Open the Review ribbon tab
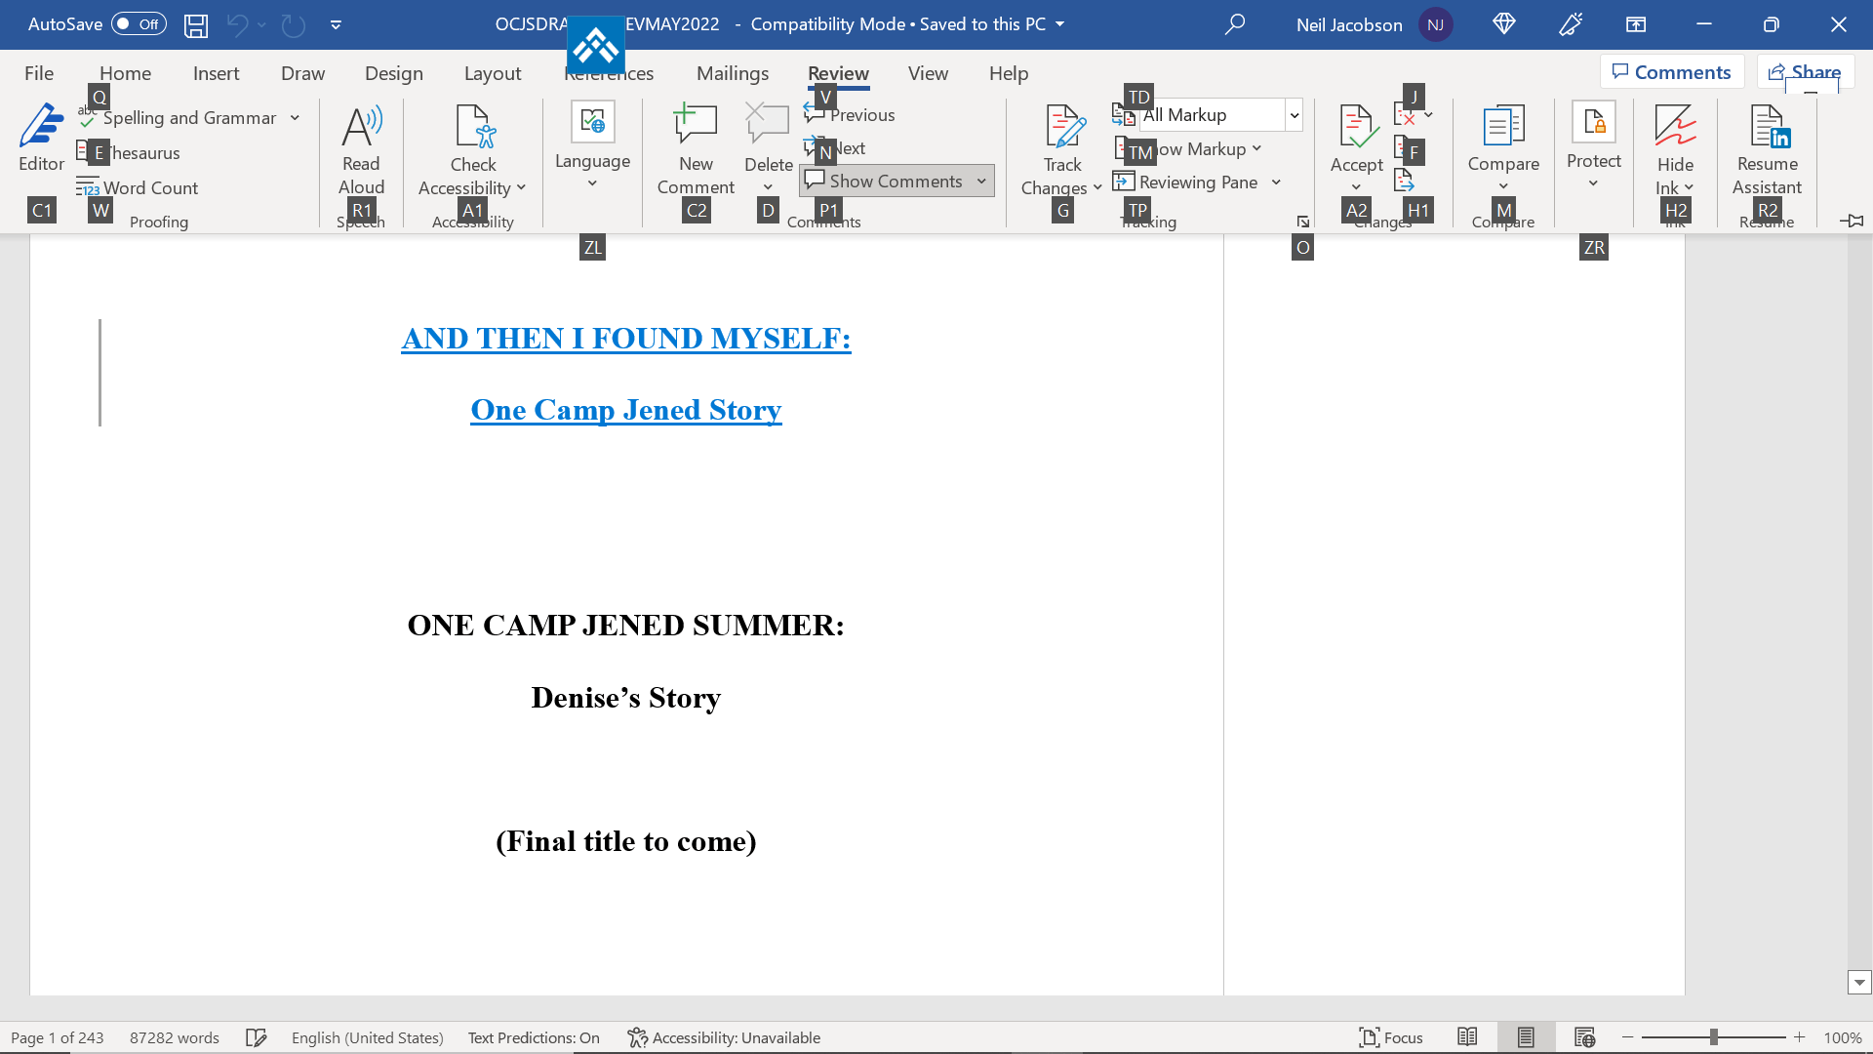Screen dimensions: 1873x1054 [837, 73]
